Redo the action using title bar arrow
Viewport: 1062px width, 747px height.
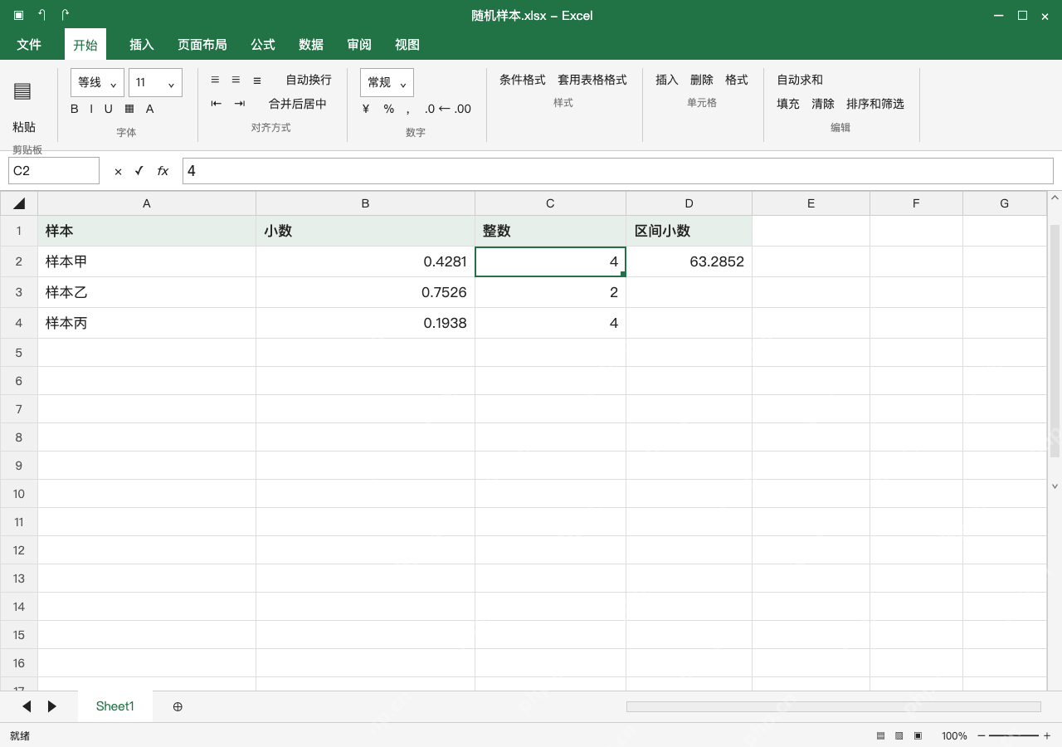(x=65, y=15)
